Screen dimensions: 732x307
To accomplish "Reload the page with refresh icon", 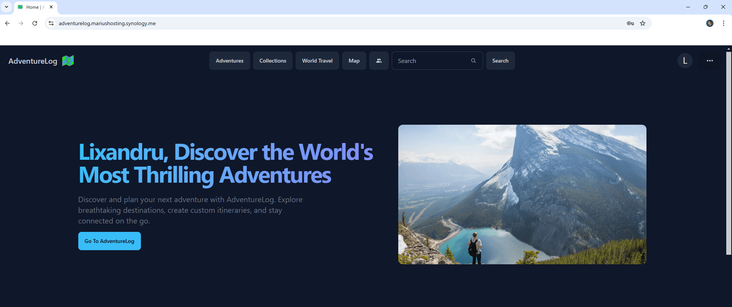I will [x=35, y=23].
